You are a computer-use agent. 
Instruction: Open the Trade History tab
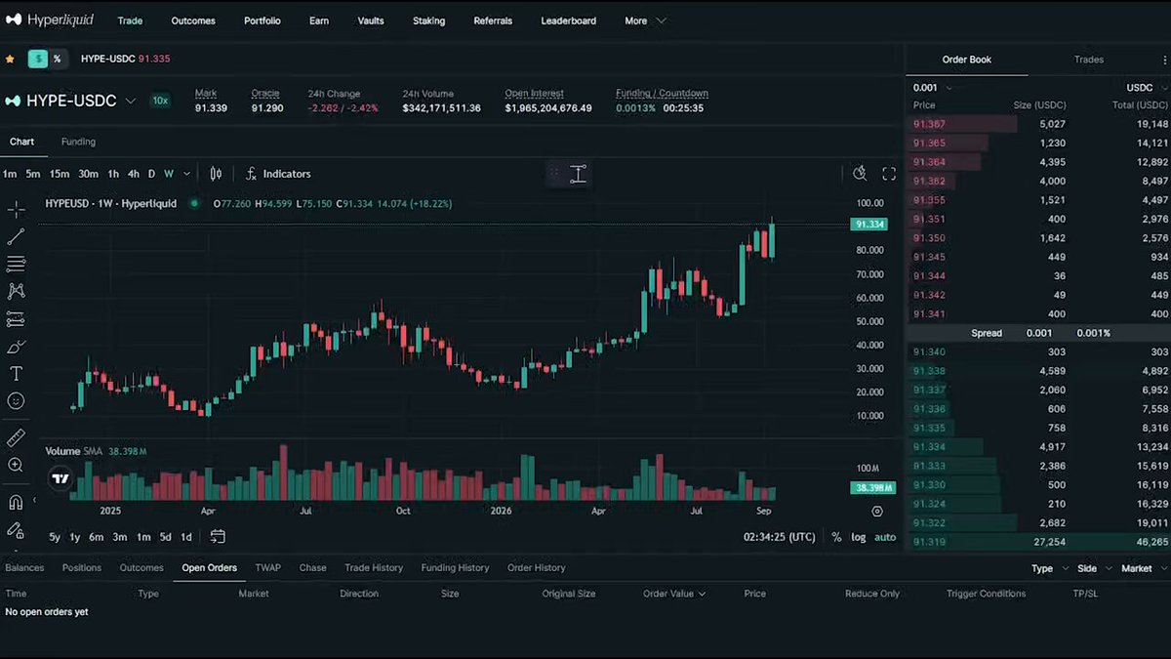(374, 568)
